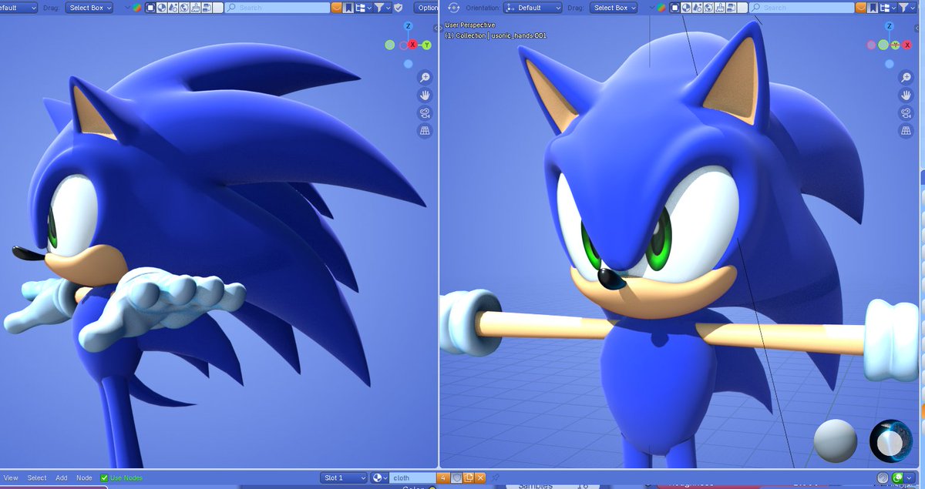Click the orange icon beside left search field
This screenshot has height=489, width=925.
pyautogui.click(x=337, y=8)
